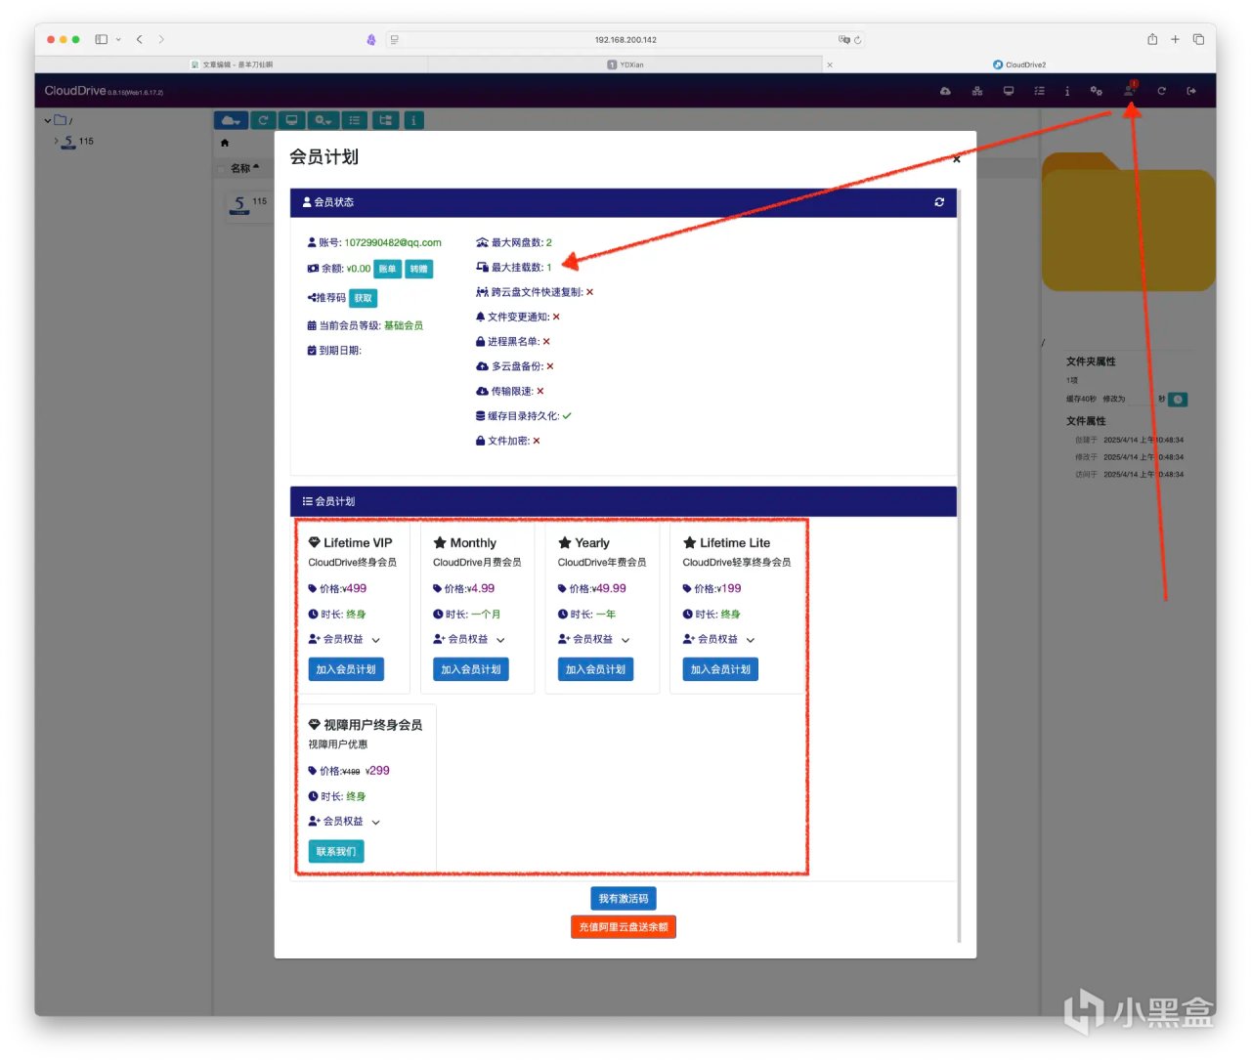Join the Lifetime Lite membership plan
This screenshot has width=1251, height=1062.
[x=721, y=669]
